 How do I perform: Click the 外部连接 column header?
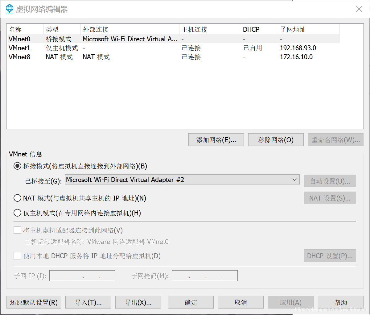130,29
